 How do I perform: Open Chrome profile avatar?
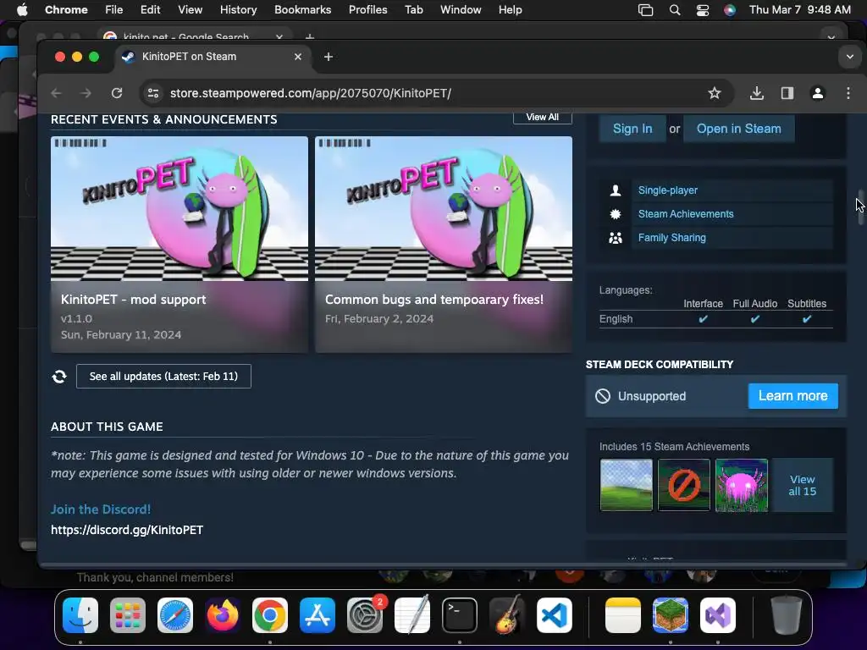817,93
